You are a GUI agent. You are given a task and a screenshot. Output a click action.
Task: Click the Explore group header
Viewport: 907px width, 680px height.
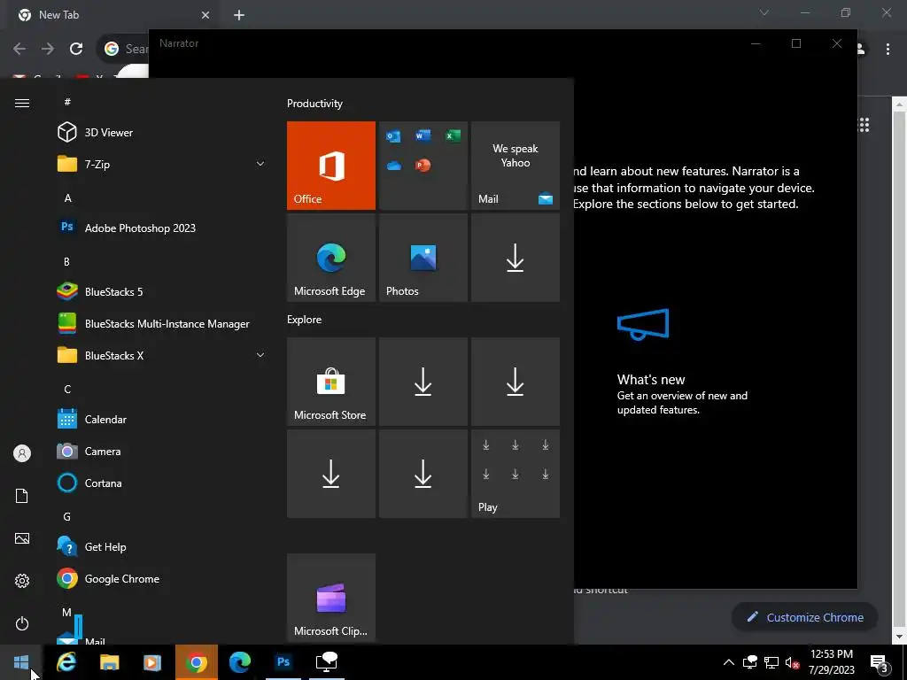[x=305, y=319]
